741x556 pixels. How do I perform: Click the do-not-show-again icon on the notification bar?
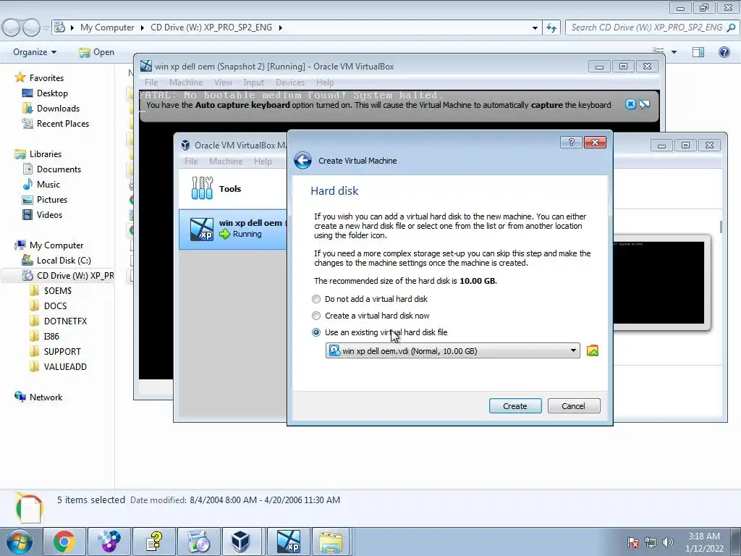coord(645,104)
